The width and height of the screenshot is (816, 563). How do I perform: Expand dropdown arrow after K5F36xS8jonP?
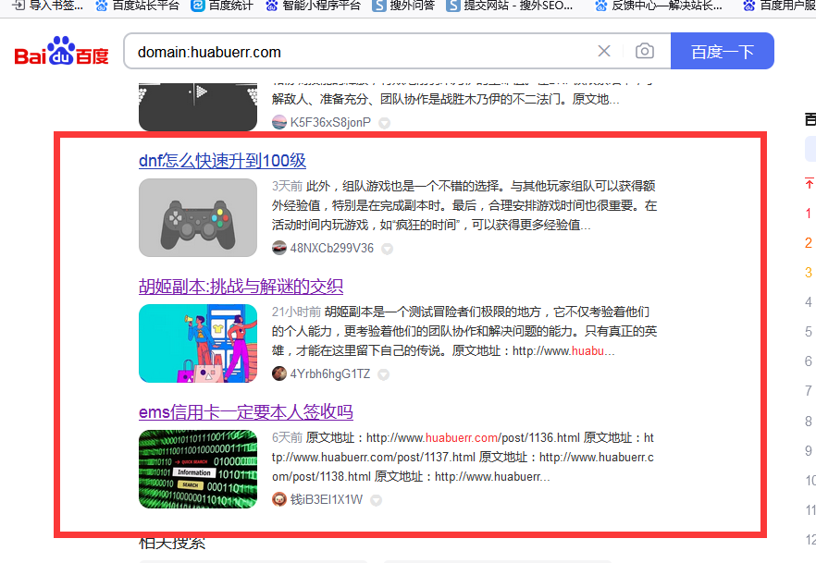(x=384, y=123)
